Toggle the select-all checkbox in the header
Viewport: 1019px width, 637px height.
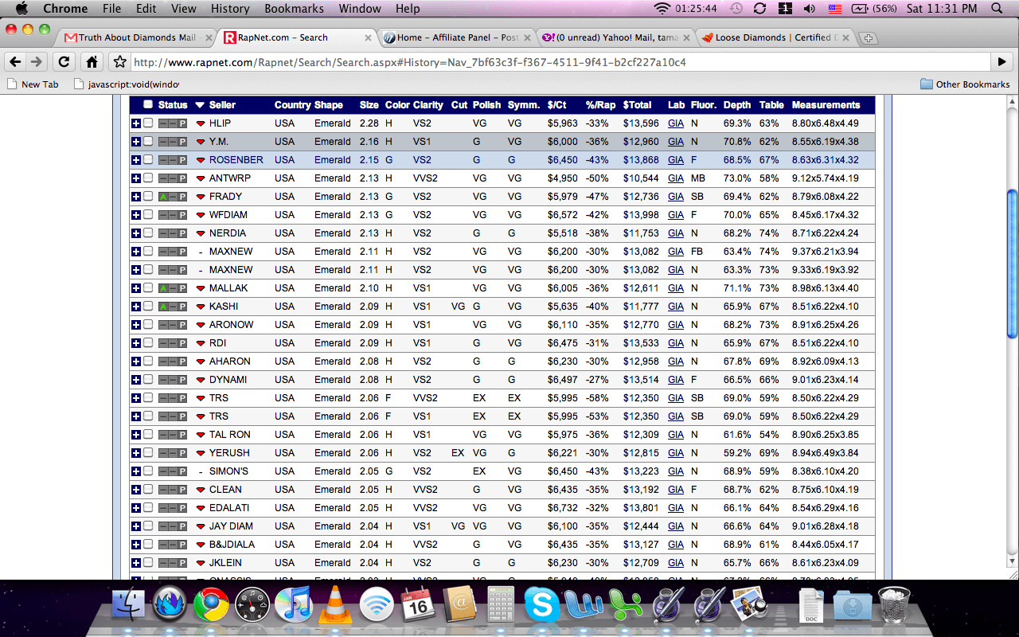coord(148,104)
